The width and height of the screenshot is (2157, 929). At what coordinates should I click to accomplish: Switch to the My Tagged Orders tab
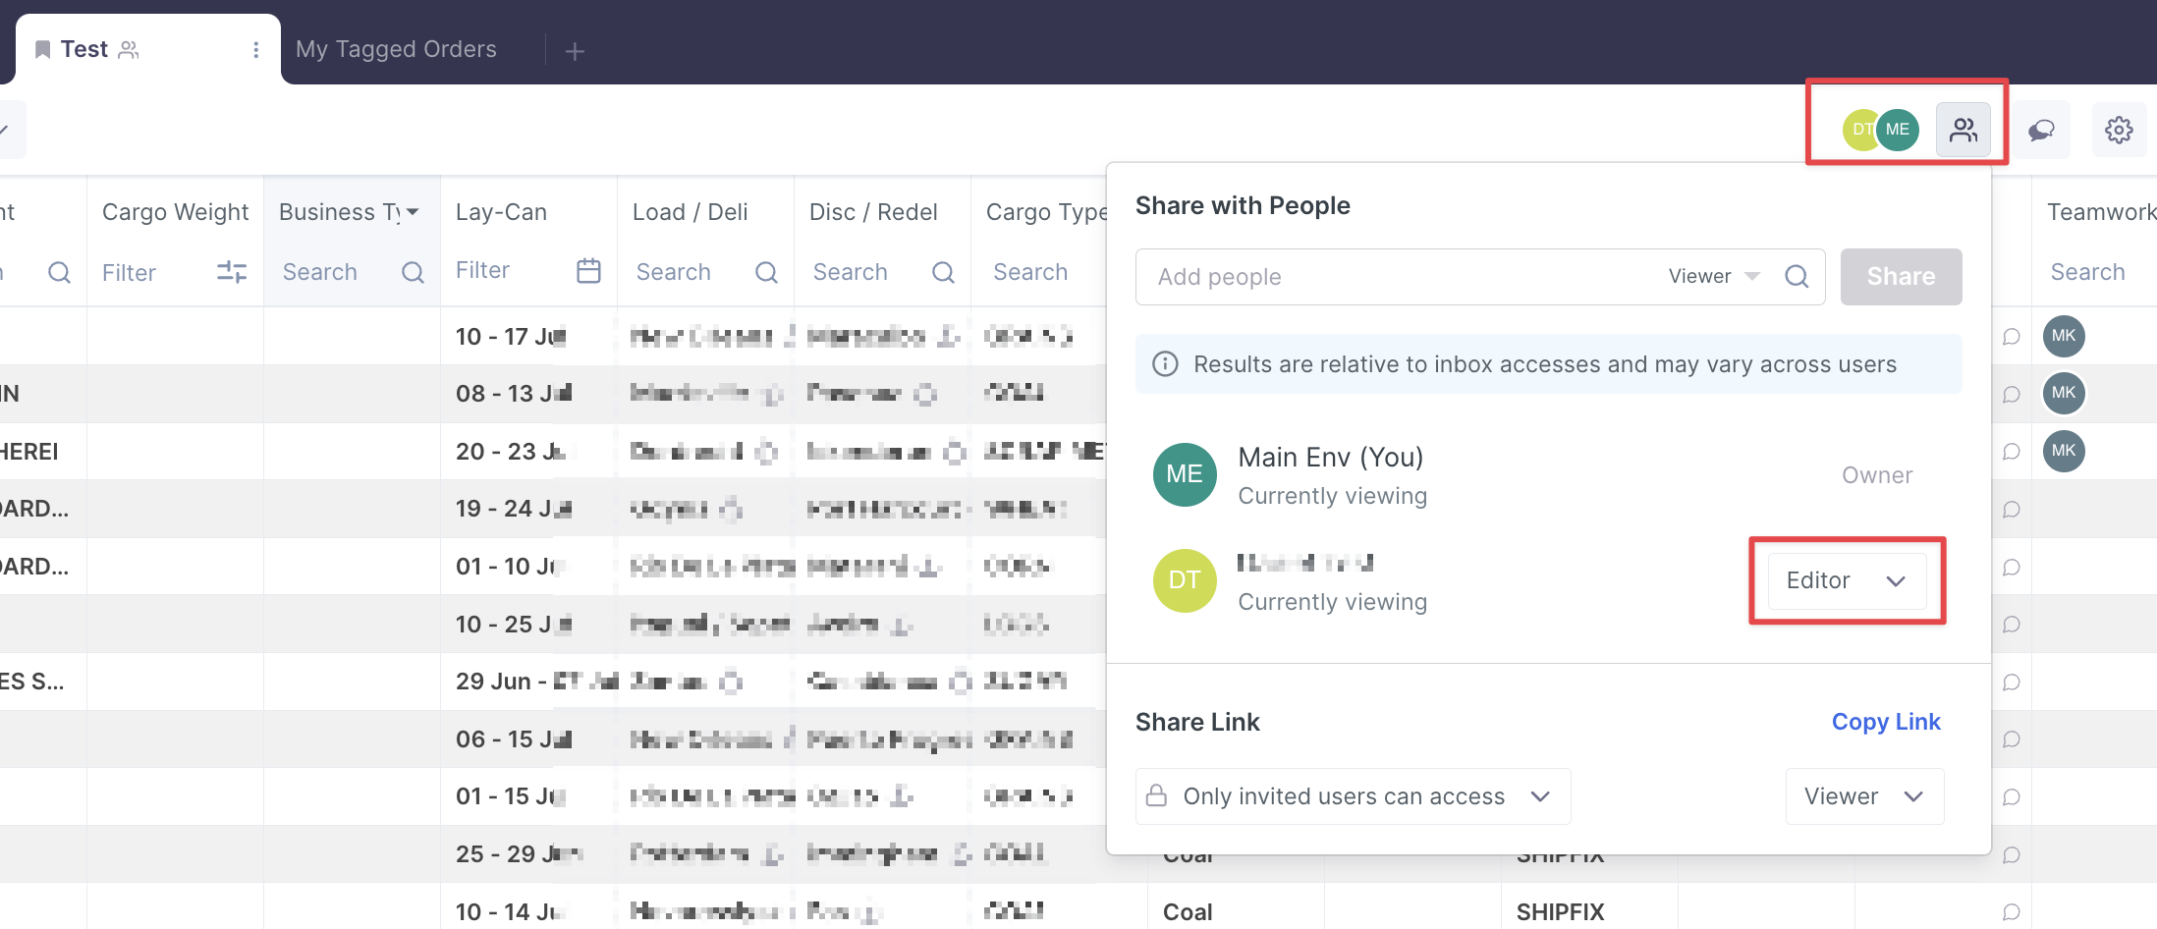pos(396,49)
